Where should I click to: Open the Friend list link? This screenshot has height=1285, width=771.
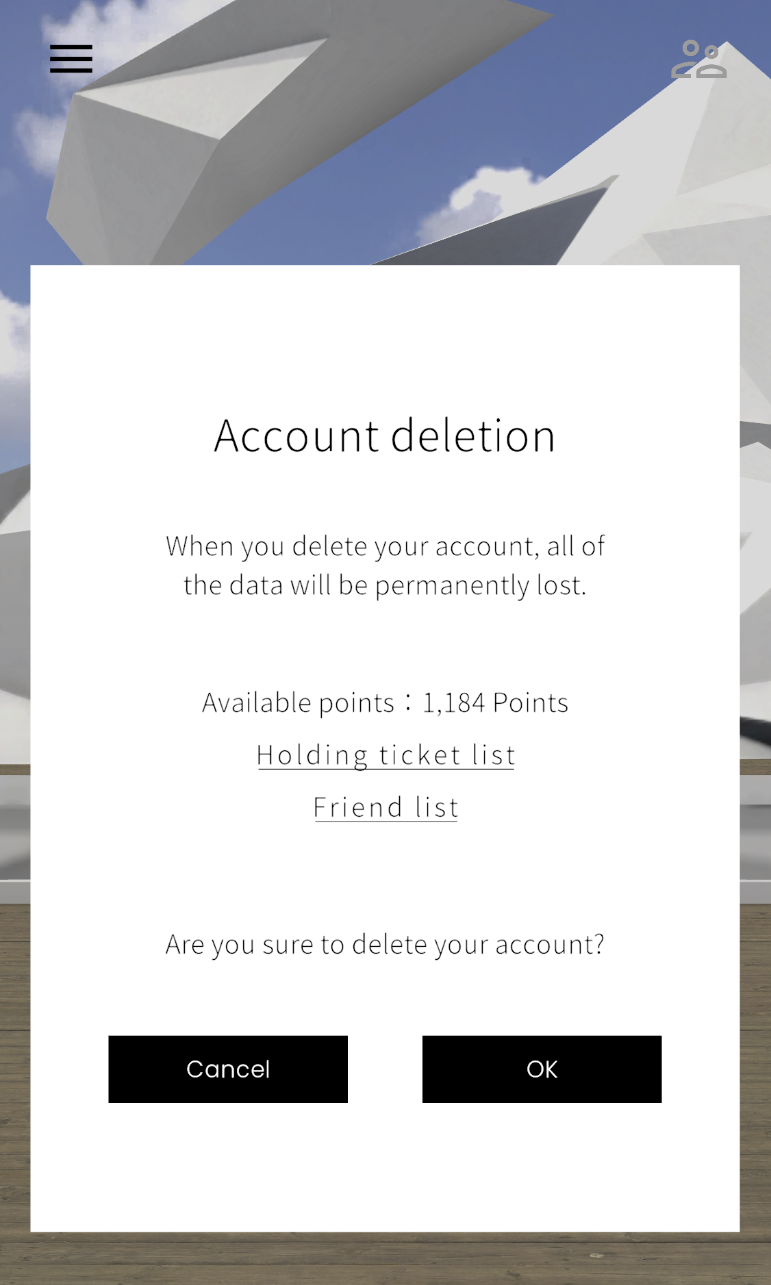click(385, 808)
